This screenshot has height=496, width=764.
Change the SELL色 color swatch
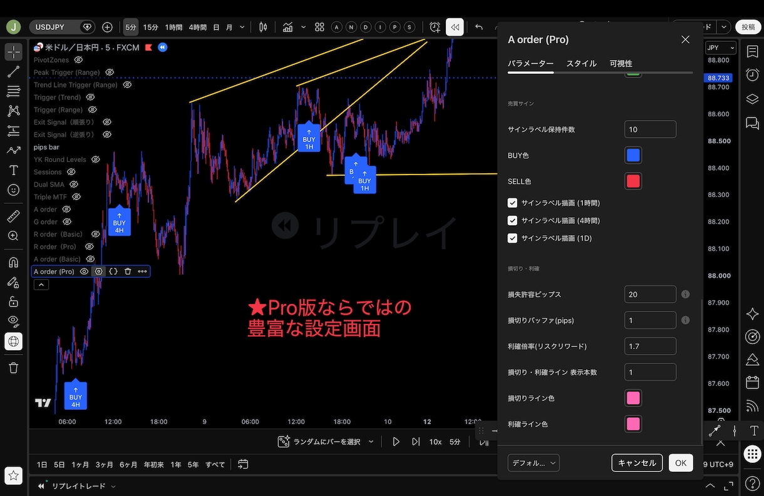tap(633, 181)
